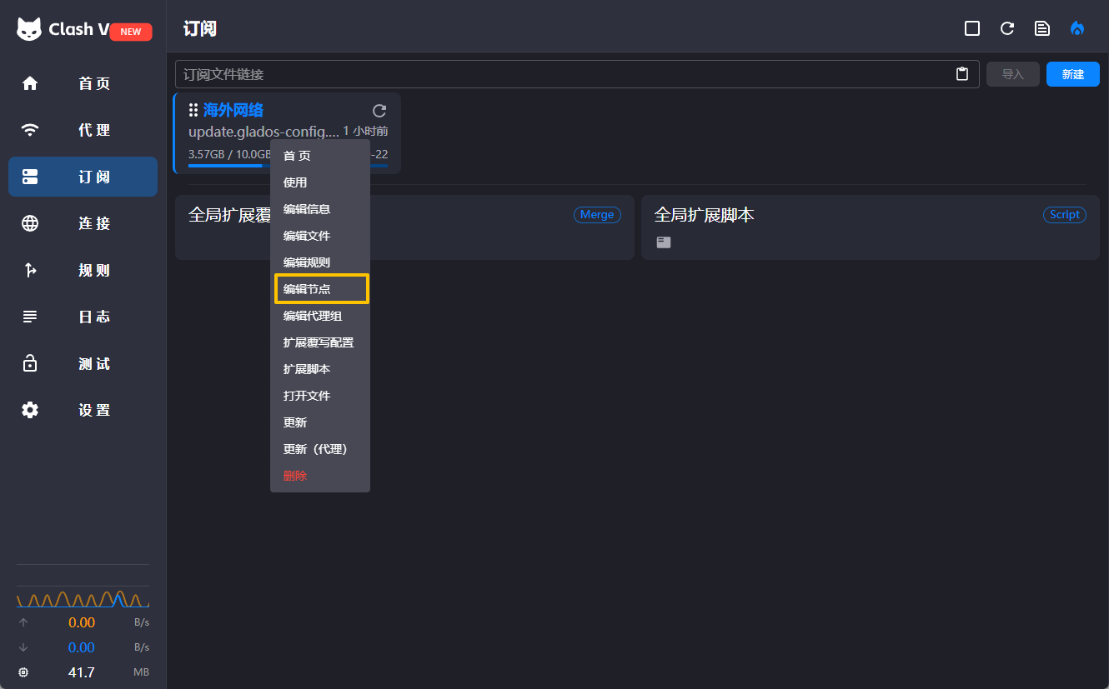Choose 编辑节点 in the context menu

coord(320,289)
